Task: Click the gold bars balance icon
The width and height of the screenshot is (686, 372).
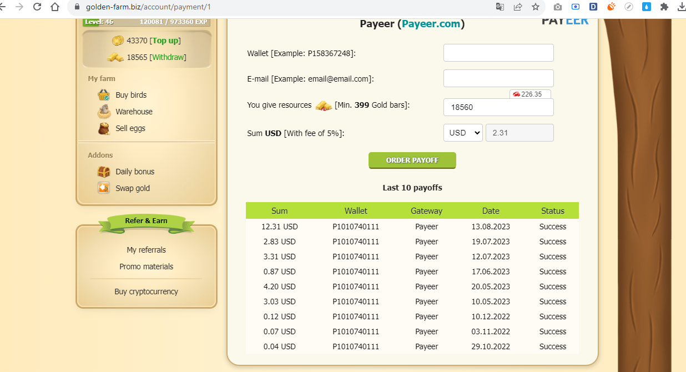Action: tap(115, 57)
